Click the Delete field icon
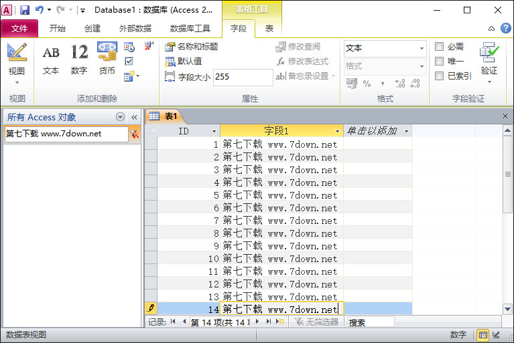 tap(149, 46)
